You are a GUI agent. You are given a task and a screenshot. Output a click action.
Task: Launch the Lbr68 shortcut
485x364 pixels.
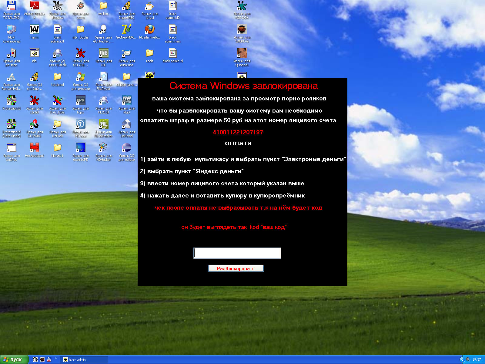click(x=35, y=100)
